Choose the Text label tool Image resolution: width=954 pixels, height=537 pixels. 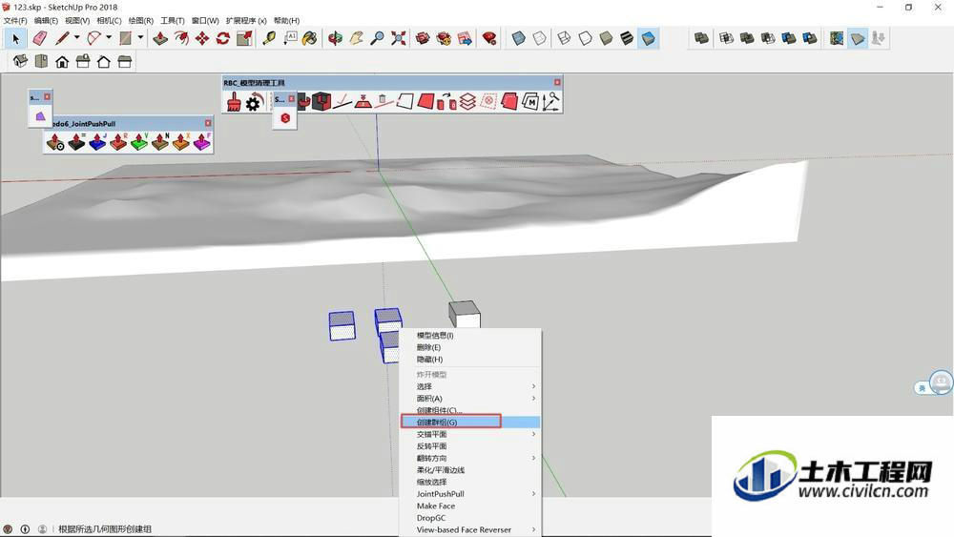[290, 38]
